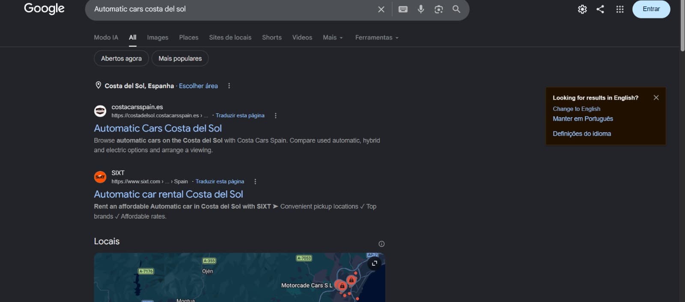Expand the Mais dropdown menu
685x302 pixels.
pos(333,38)
